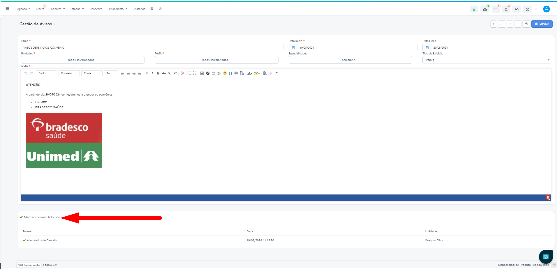557x269 pixels.
Task: Align text right
Action: tap(134, 73)
